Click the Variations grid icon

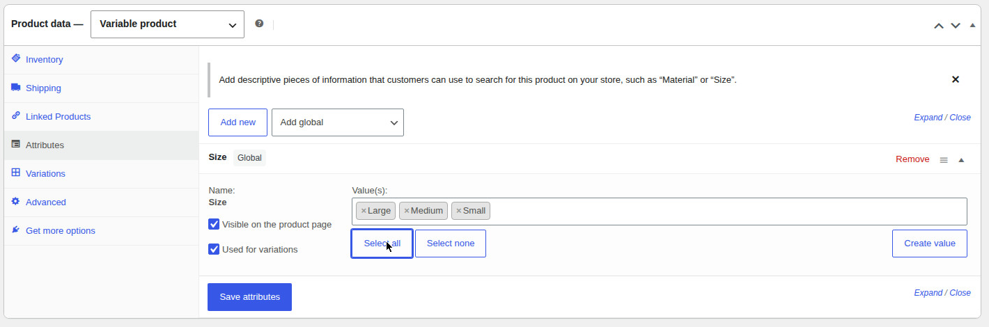16,173
